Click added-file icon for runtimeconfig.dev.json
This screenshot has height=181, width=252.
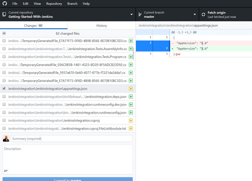click(x=131, y=104)
